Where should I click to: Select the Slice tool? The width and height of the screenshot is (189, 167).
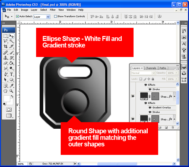click(11, 46)
